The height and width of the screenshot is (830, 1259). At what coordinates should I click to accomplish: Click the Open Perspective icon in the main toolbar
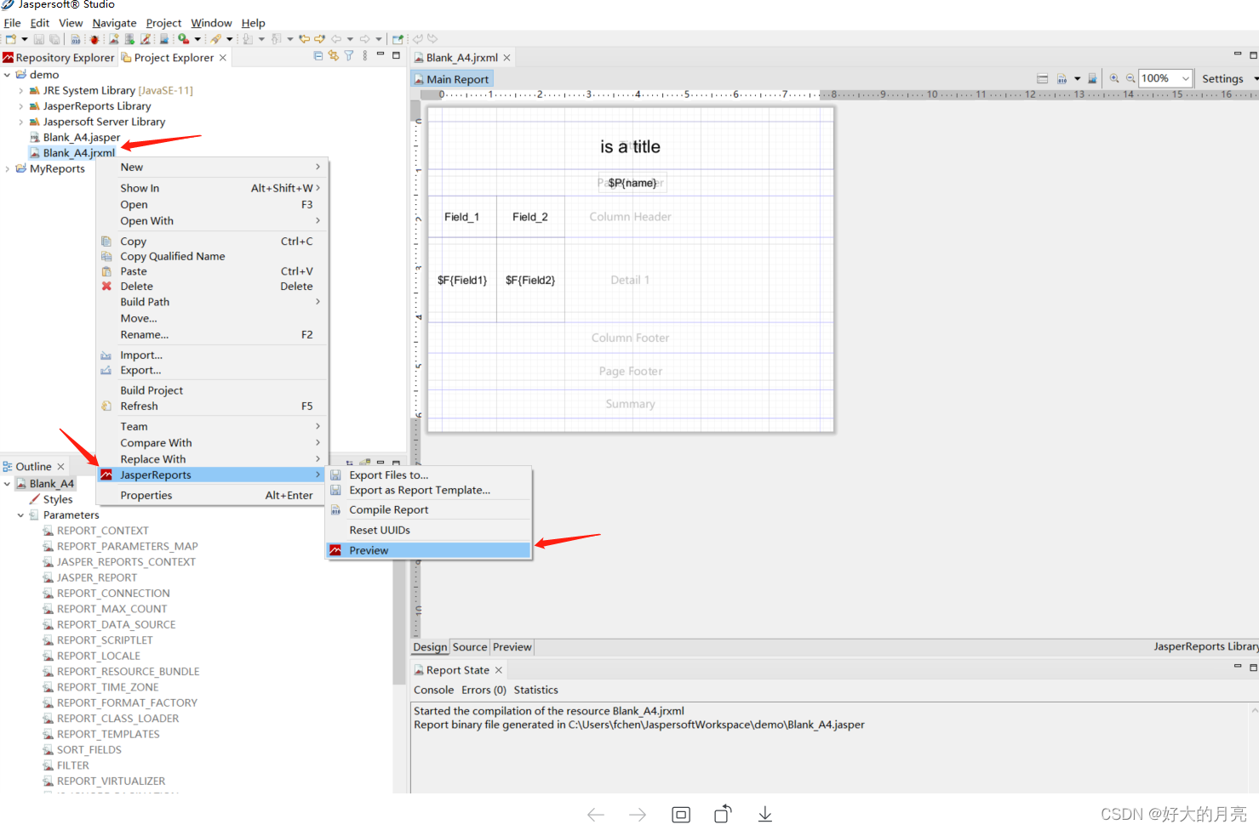coord(398,39)
